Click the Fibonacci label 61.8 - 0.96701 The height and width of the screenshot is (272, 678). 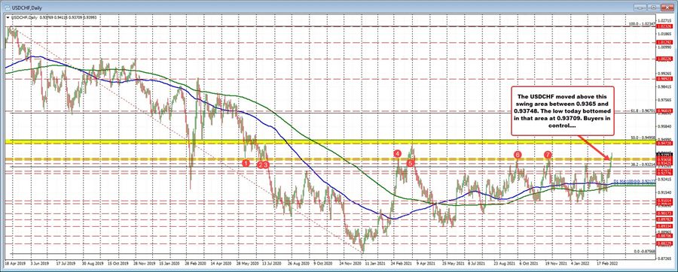pyautogui.click(x=643, y=110)
